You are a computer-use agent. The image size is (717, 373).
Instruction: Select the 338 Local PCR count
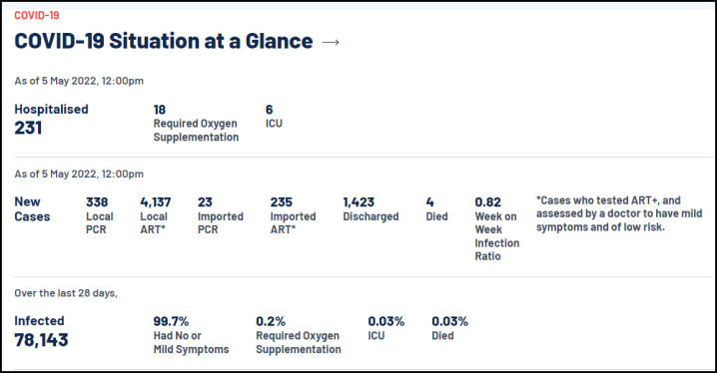pyautogui.click(x=99, y=215)
